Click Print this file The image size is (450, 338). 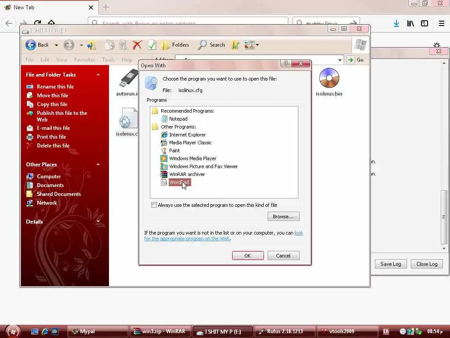pyautogui.click(x=51, y=137)
